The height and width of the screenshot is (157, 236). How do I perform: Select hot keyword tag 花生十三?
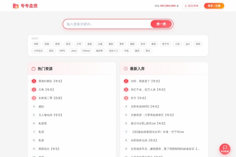click(114, 51)
